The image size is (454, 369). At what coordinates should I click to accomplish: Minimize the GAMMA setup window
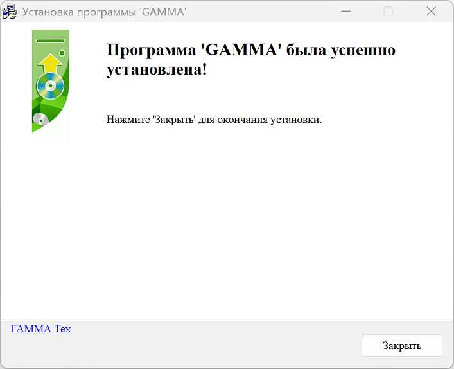[345, 12]
